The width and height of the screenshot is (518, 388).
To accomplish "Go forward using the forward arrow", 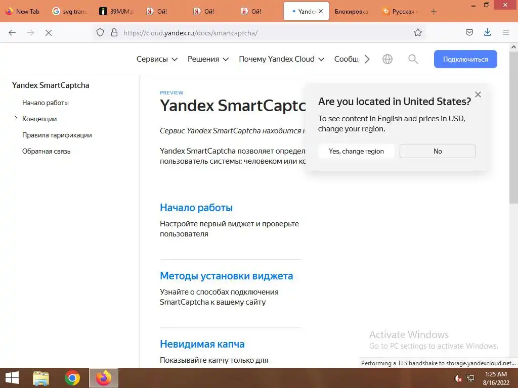I will click(30, 33).
